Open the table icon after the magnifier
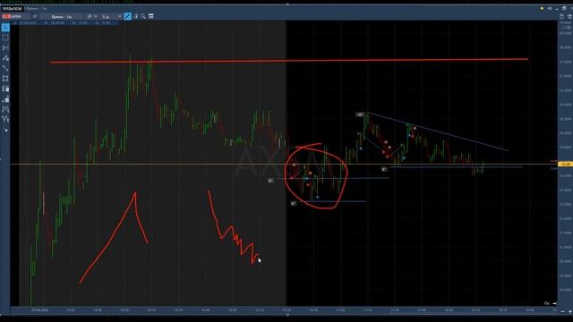 pos(151,16)
